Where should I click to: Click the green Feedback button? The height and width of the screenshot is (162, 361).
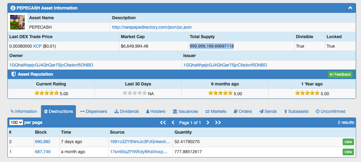click(x=340, y=74)
